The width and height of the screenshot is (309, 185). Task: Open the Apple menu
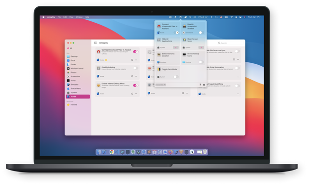coord(43,17)
